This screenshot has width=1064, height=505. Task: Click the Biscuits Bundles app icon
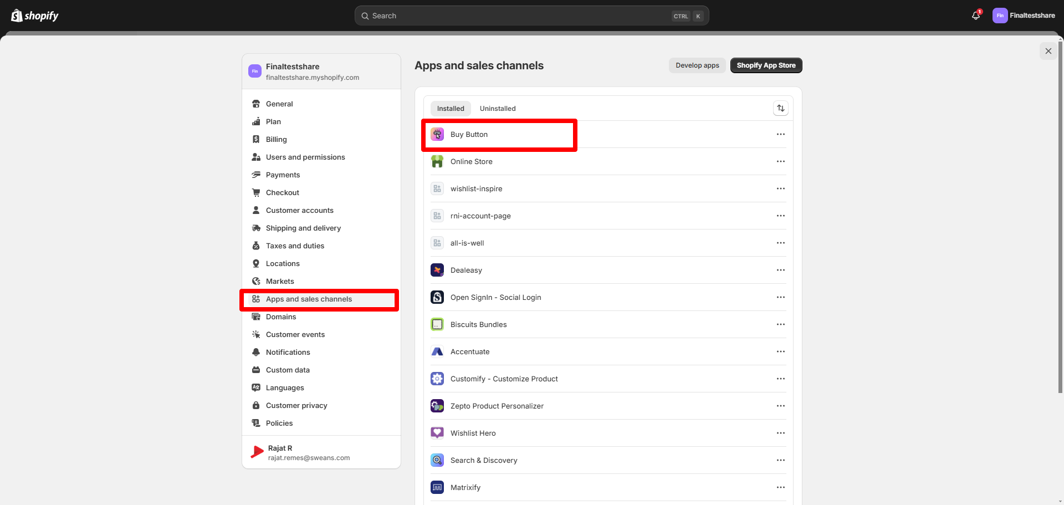pyautogui.click(x=437, y=324)
